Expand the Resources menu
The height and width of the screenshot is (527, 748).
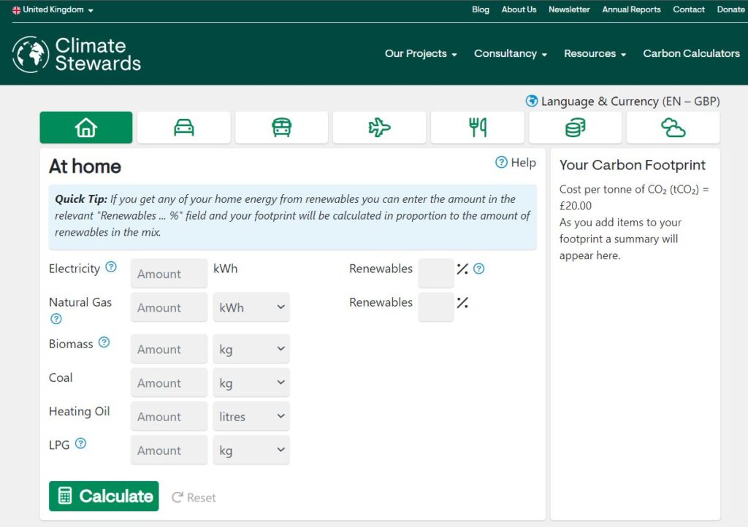[595, 53]
